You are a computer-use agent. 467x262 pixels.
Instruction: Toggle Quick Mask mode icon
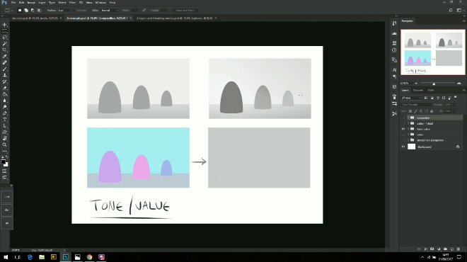pos(5,171)
